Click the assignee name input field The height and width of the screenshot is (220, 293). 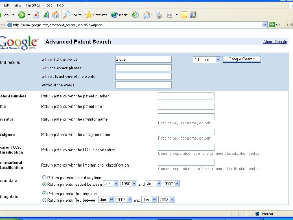(x=186, y=132)
